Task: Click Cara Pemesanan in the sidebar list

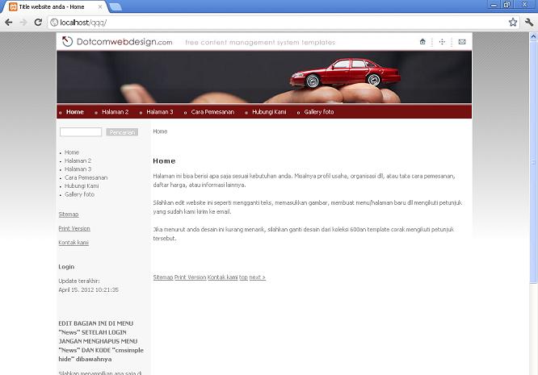Action: 86,177
